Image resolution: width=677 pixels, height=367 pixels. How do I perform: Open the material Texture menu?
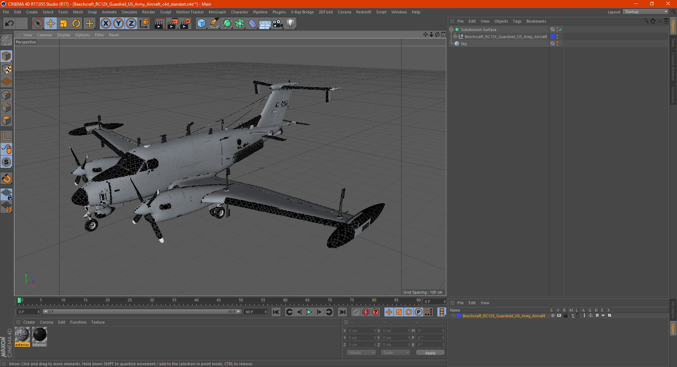point(98,322)
